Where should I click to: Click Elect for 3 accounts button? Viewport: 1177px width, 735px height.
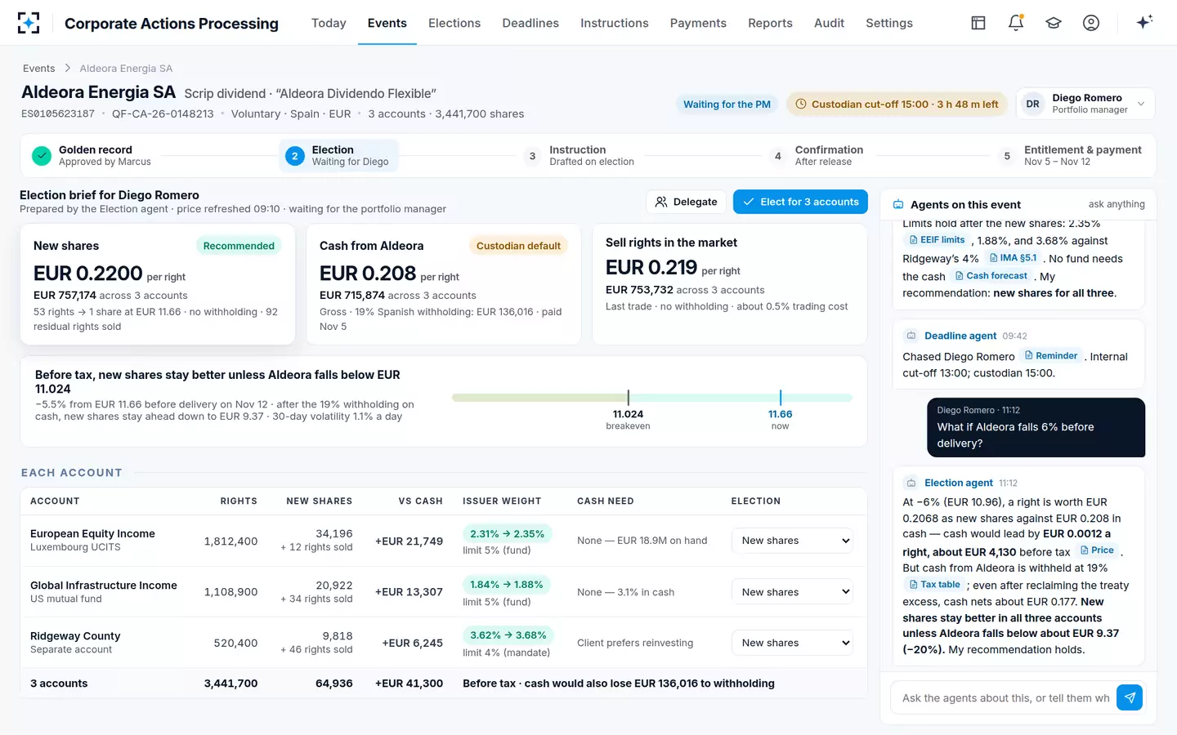click(800, 202)
